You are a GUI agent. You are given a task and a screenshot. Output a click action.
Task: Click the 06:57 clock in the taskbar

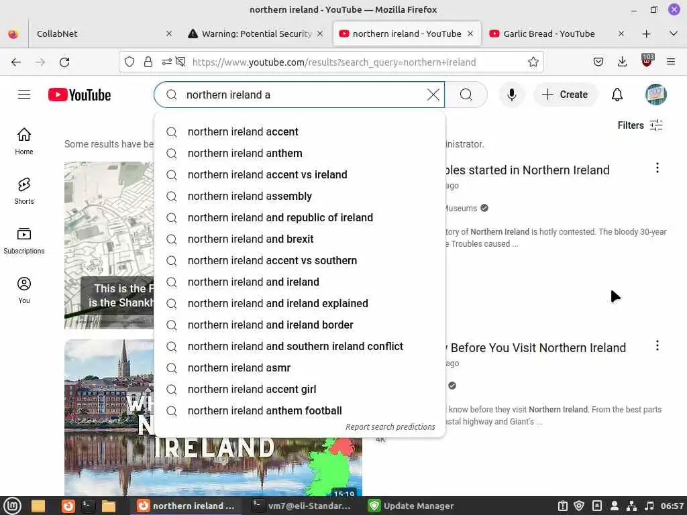click(672, 506)
